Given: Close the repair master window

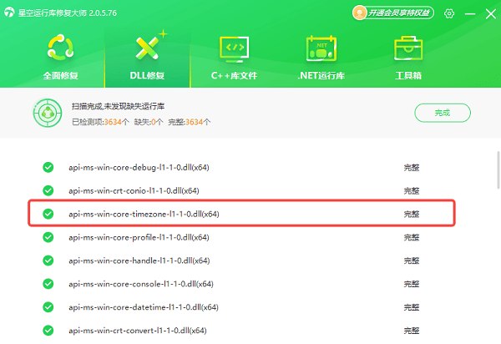Looking at the screenshot, I should [x=491, y=13].
